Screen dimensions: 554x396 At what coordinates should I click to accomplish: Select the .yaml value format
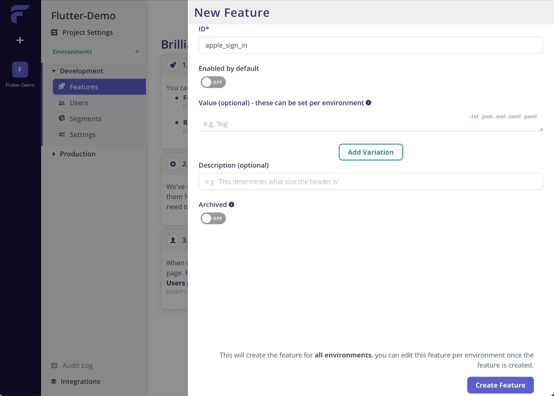point(530,117)
